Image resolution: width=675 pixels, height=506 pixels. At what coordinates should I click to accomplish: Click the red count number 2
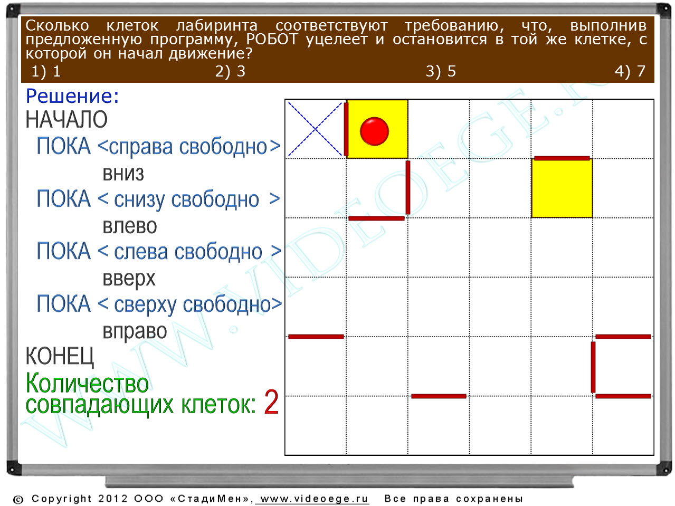pos(271,403)
